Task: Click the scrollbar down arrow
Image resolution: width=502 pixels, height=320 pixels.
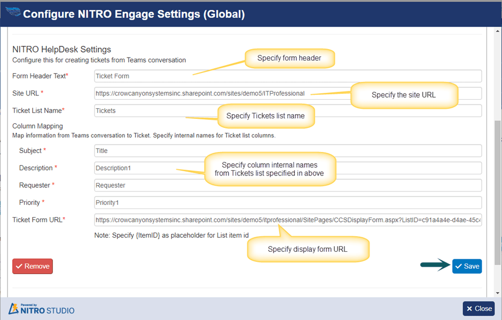Action: pyautogui.click(x=497, y=293)
